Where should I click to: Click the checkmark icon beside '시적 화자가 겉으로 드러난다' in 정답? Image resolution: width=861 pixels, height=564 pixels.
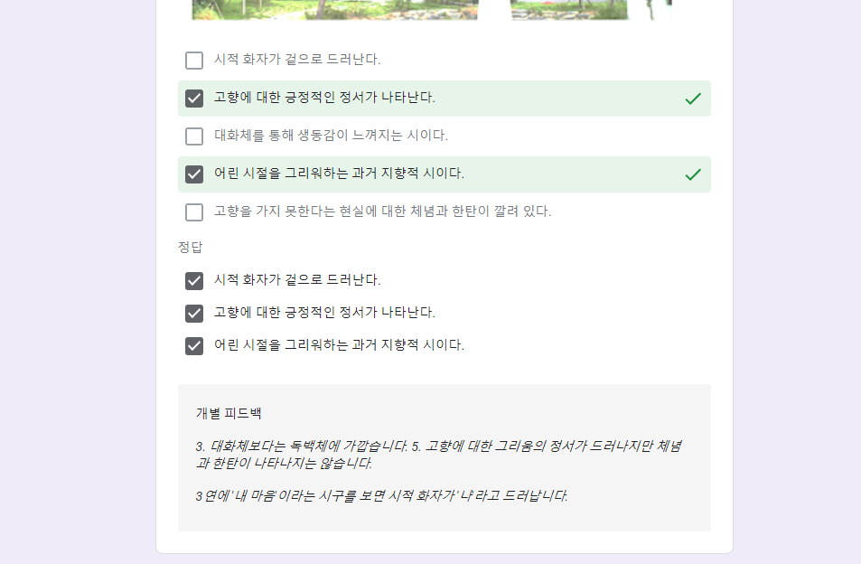(x=193, y=280)
